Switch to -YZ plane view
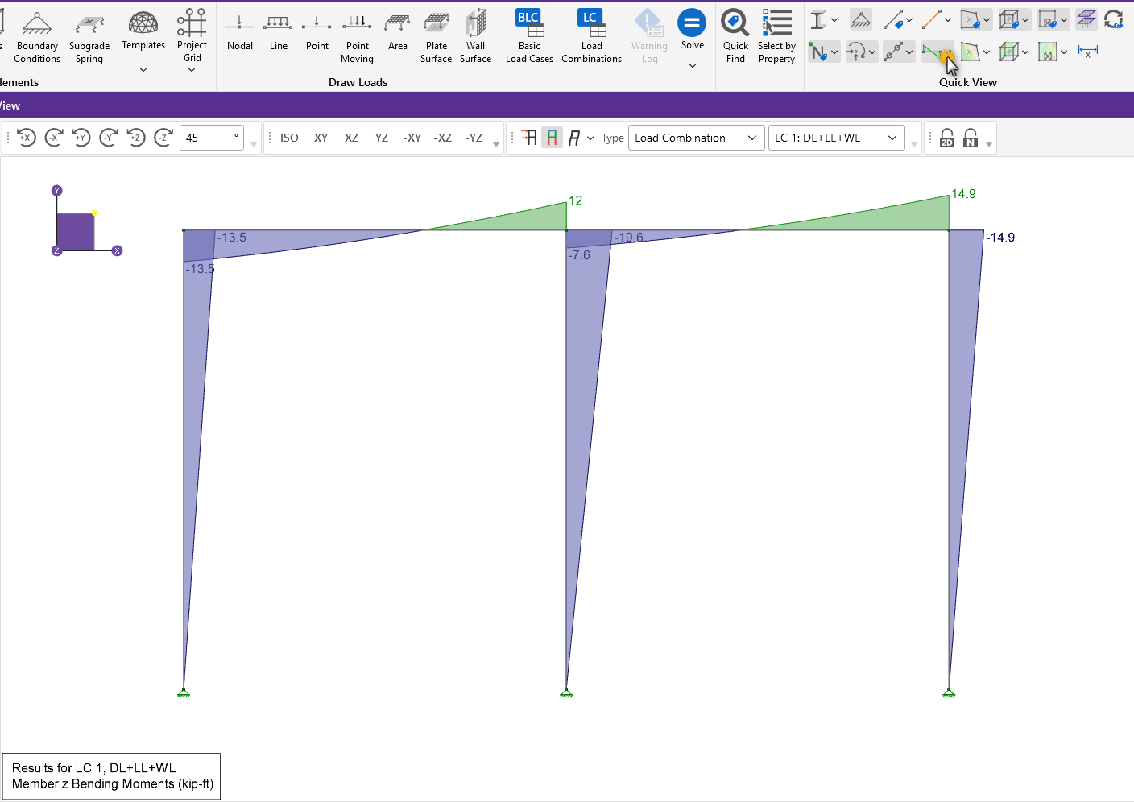The width and height of the screenshot is (1134, 802). (474, 138)
